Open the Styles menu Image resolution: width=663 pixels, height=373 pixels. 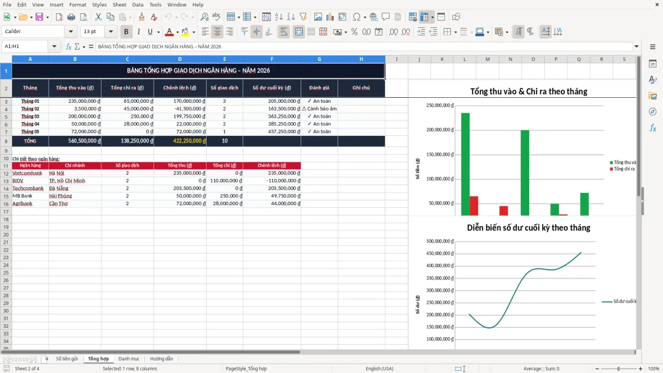tap(99, 4)
